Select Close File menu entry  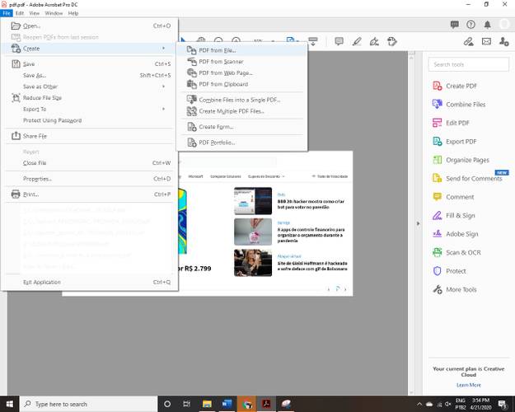pos(89,162)
